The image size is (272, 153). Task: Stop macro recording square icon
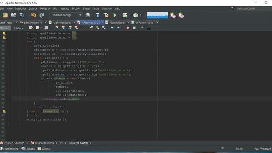(134, 28)
